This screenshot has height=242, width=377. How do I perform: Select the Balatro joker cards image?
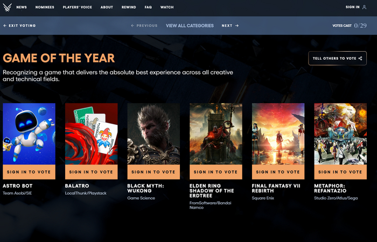click(x=91, y=134)
